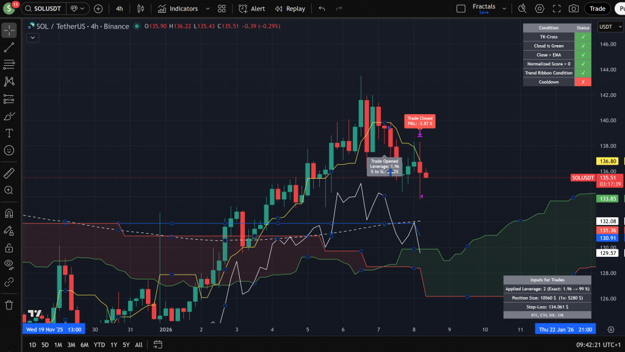
Task: Open the emoji icons tool
Action: click(x=9, y=149)
